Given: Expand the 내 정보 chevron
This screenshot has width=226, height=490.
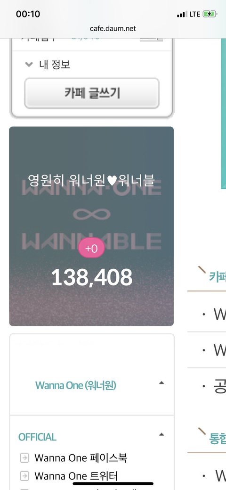Looking at the screenshot, I should pos(29,65).
